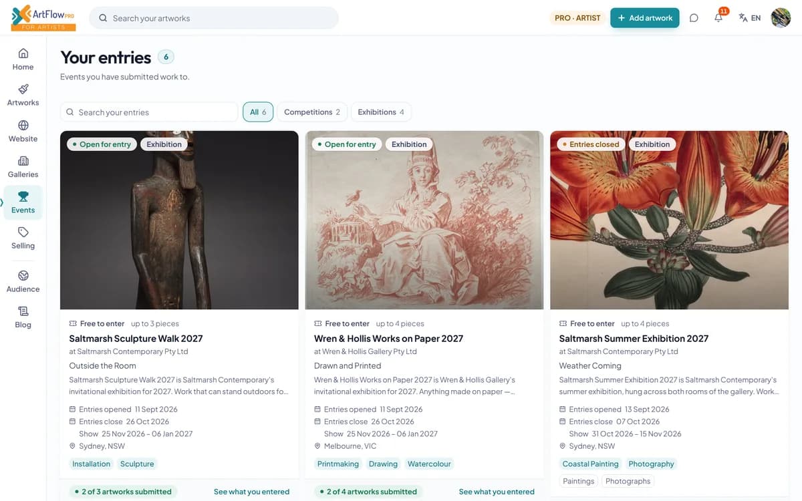Click the user profile avatar
Screen dimensions: 802x501
click(x=781, y=18)
